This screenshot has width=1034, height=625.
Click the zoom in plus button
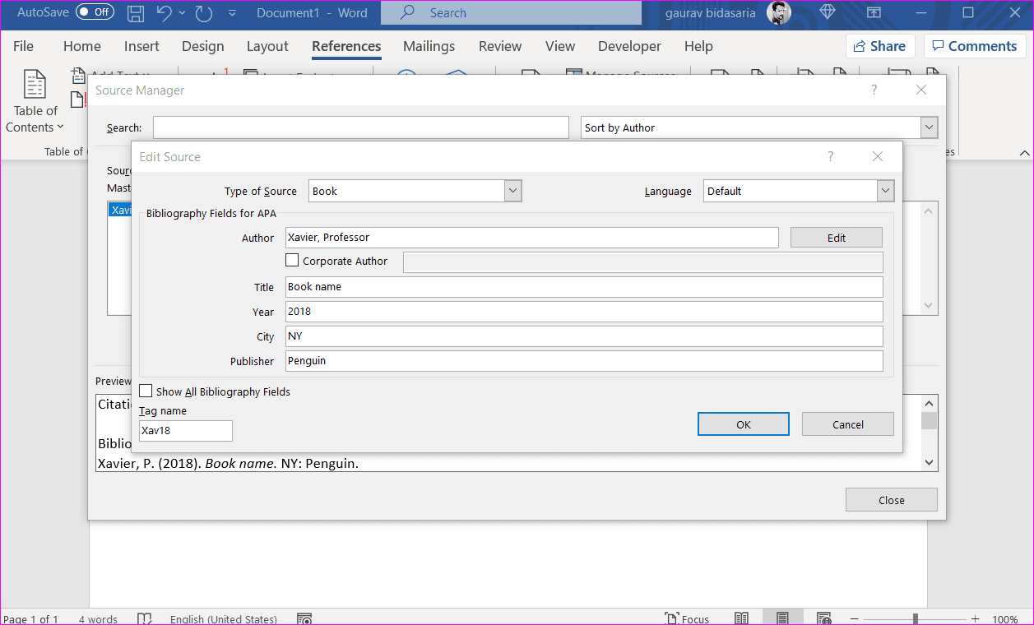pyautogui.click(x=976, y=619)
